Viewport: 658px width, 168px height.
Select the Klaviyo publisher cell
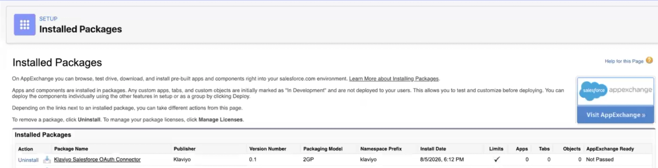coord(182,159)
